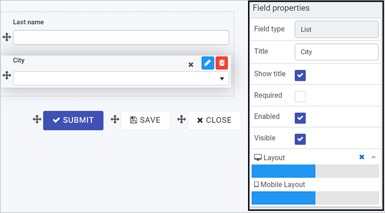The width and height of the screenshot is (385, 213).
Task: Toggle the Visible checkbox
Action: pyautogui.click(x=300, y=139)
